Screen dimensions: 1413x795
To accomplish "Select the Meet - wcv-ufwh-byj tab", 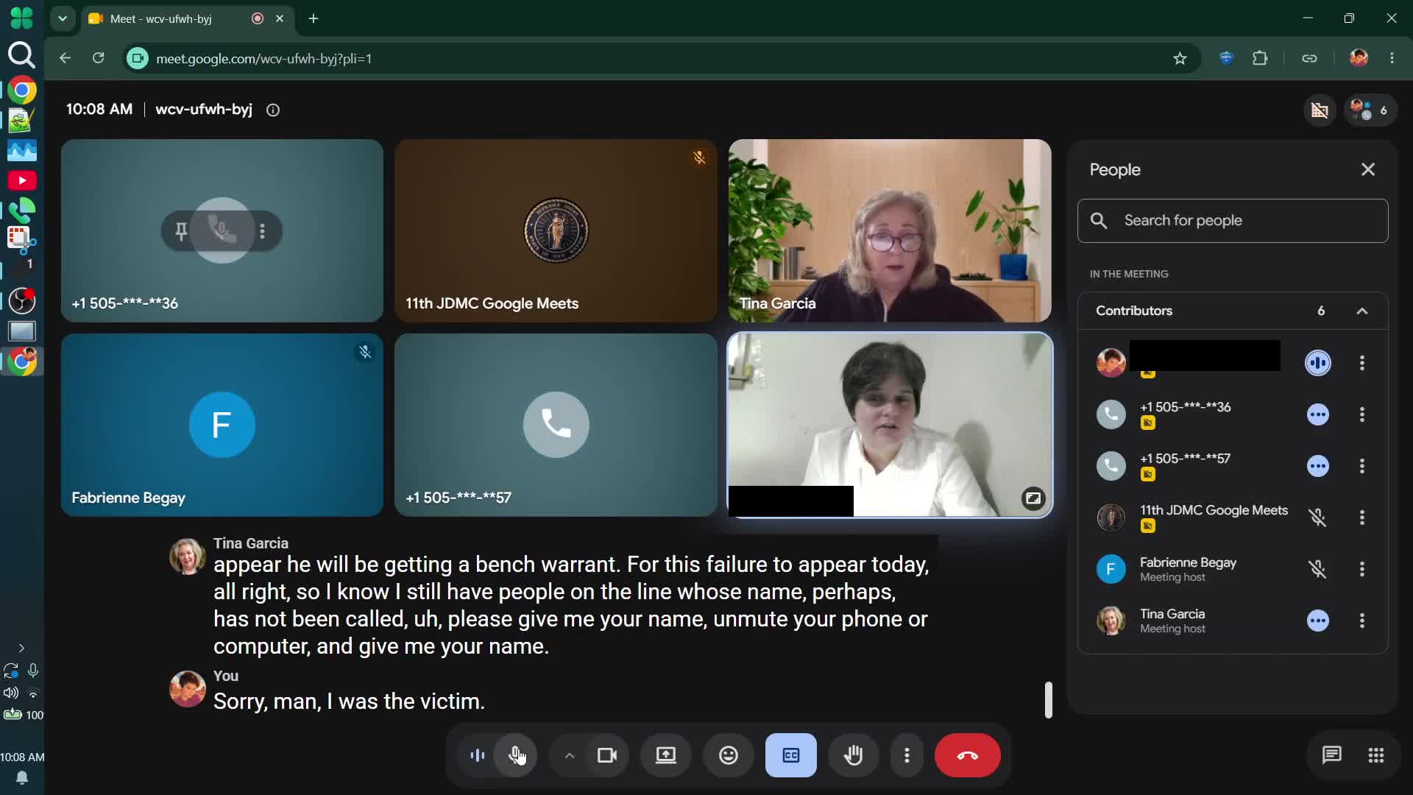I will tap(187, 18).
